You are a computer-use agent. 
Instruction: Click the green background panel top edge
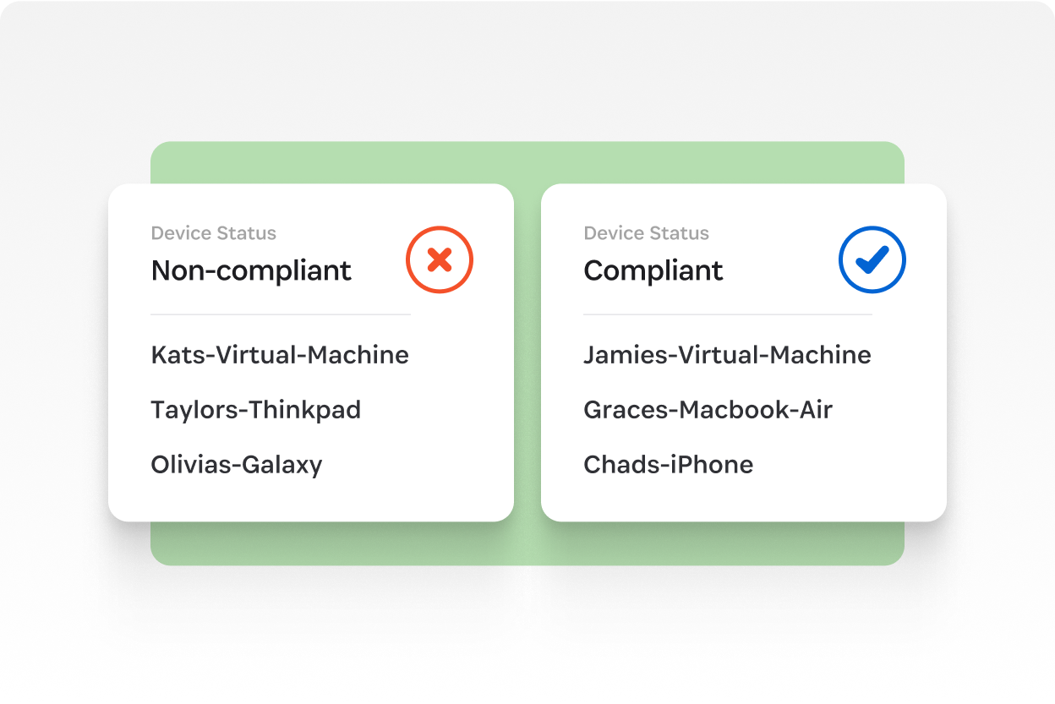click(x=527, y=161)
